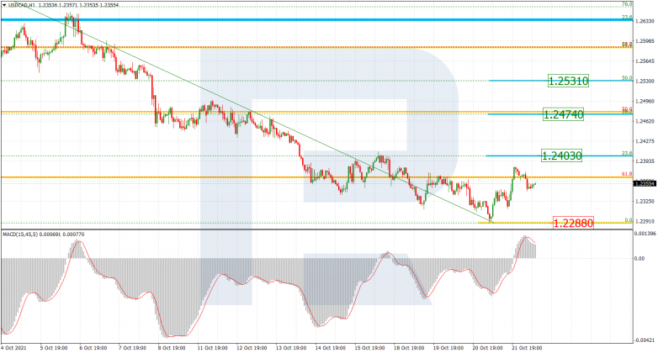Click the 5 Oct 19:00 time label
Image resolution: width=658 pixels, height=353 pixels.
[x=55, y=348]
